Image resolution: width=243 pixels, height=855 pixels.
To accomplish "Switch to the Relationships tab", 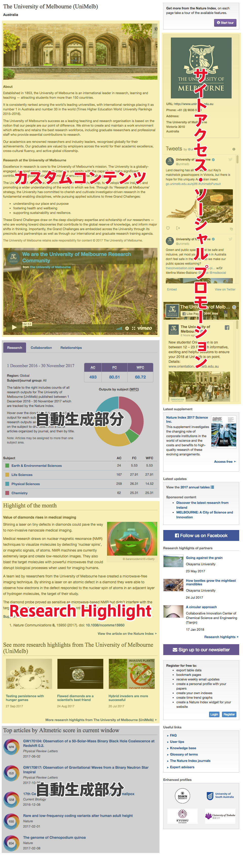I will point(71,348).
